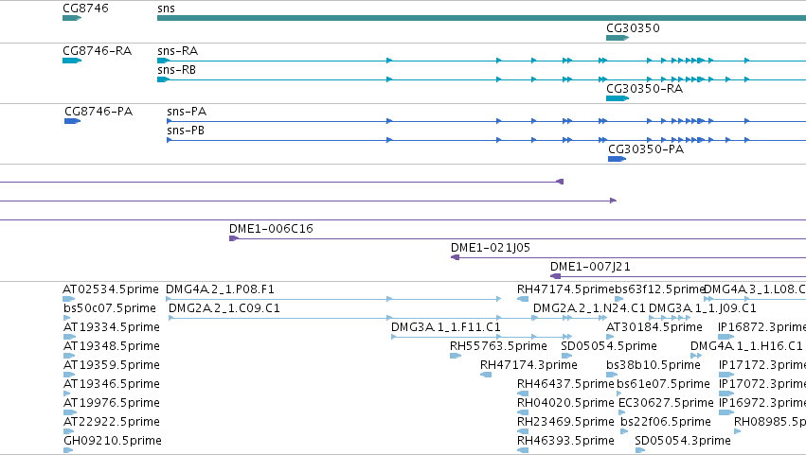Select the DME1-006C16 clone label

(x=271, y=229)
